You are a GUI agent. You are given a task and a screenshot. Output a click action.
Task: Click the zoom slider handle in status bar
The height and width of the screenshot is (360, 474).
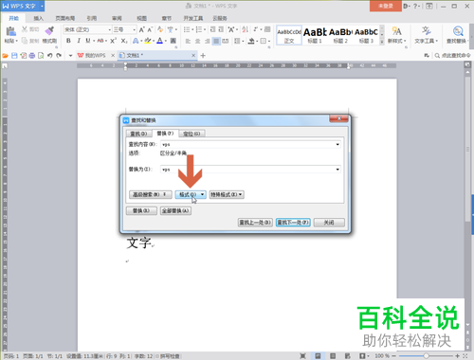pyautogui.click(x=426, y=356)
